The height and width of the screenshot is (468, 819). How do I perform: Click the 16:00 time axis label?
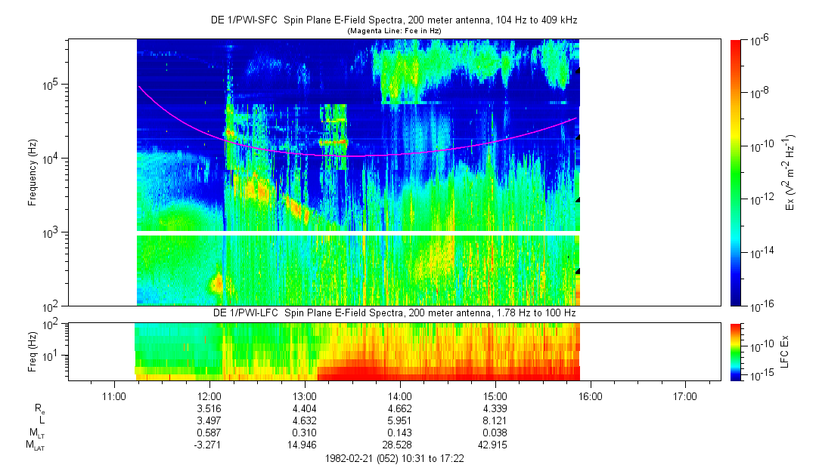(x=590, y=396)
